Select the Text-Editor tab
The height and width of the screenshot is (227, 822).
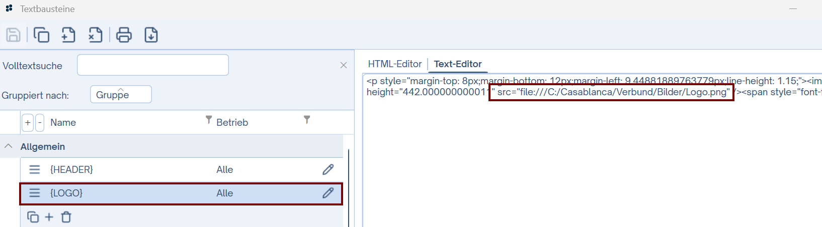click(457, 64)
